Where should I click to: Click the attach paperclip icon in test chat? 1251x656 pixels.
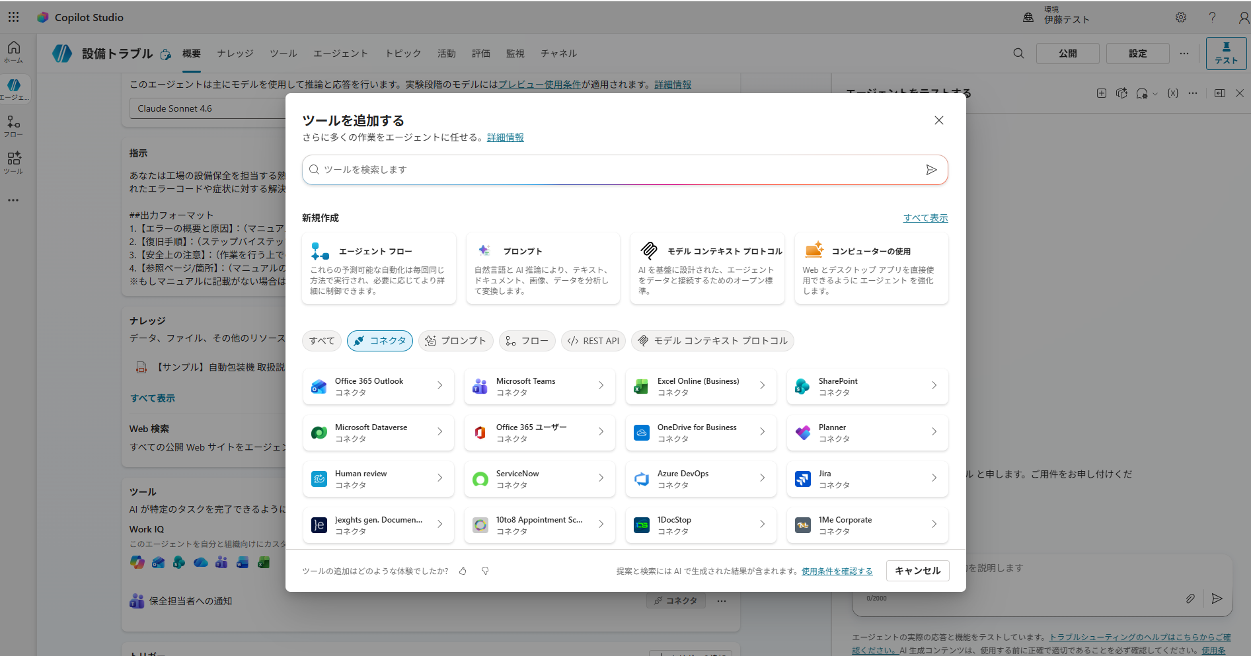click(x=1190, y=599)
